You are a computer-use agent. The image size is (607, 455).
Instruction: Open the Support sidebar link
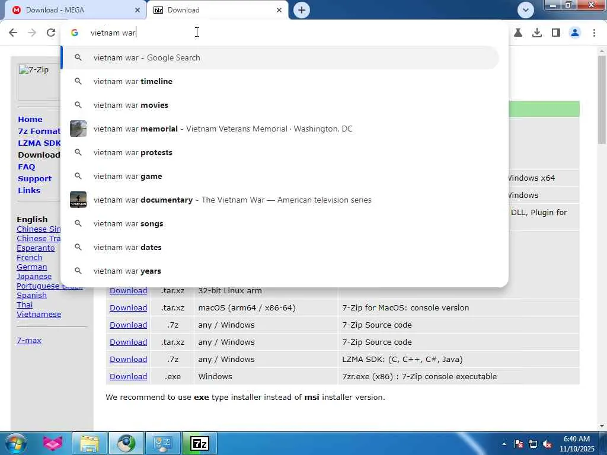pos(34,179)
